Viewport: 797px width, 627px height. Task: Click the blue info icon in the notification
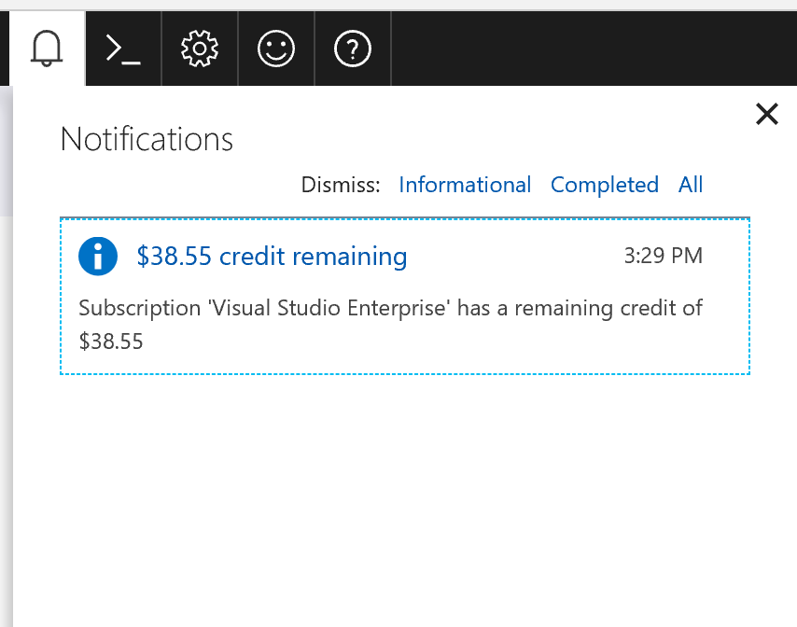pyautogui.click(x=98, y=256)
